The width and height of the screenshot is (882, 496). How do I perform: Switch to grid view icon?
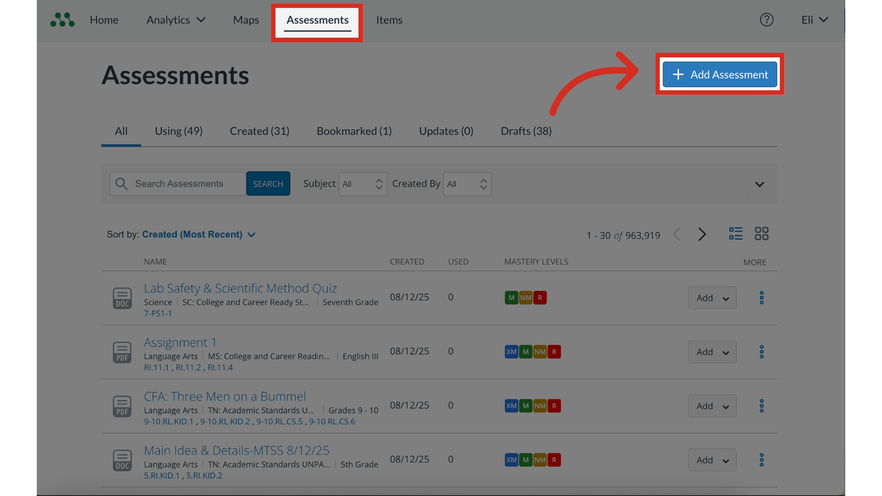pos(761,234)
